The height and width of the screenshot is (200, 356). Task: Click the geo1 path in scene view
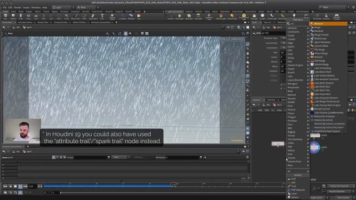(x=27, y=27)
